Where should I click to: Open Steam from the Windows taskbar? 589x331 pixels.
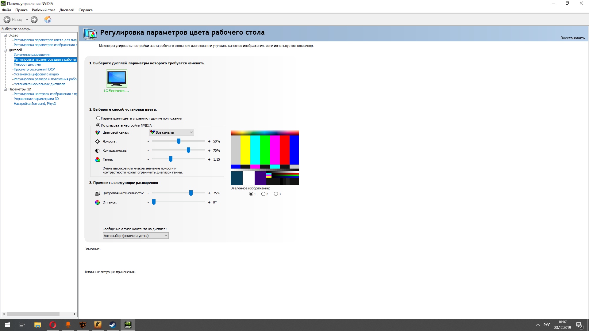[x=113, y=325]
